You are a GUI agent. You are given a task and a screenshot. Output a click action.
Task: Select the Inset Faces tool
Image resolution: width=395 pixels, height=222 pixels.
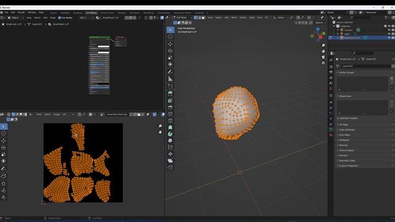(x=170, y=101)
